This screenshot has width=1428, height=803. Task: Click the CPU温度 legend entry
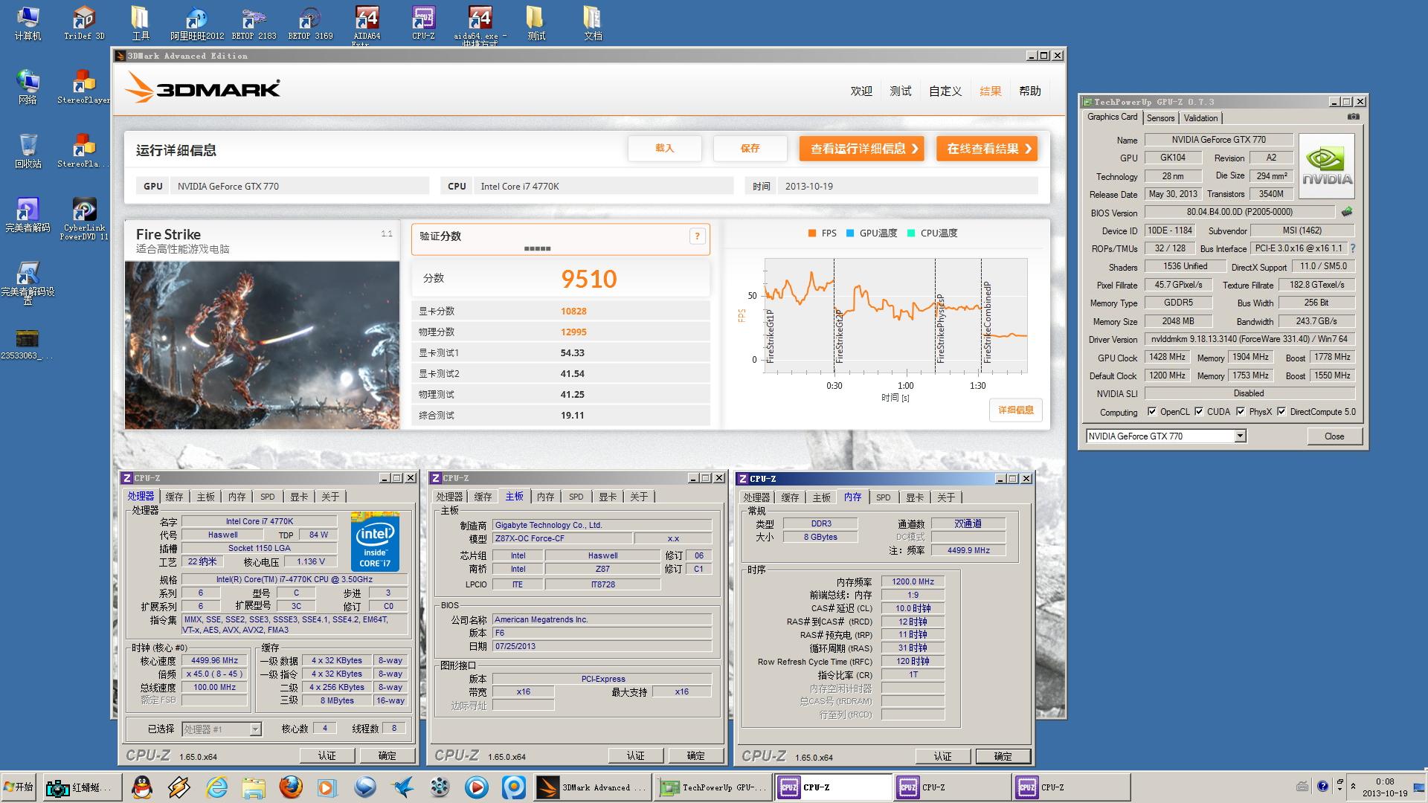(x=933, y=233)
